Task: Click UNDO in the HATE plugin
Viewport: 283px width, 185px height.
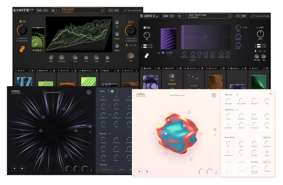Action: 39,11
